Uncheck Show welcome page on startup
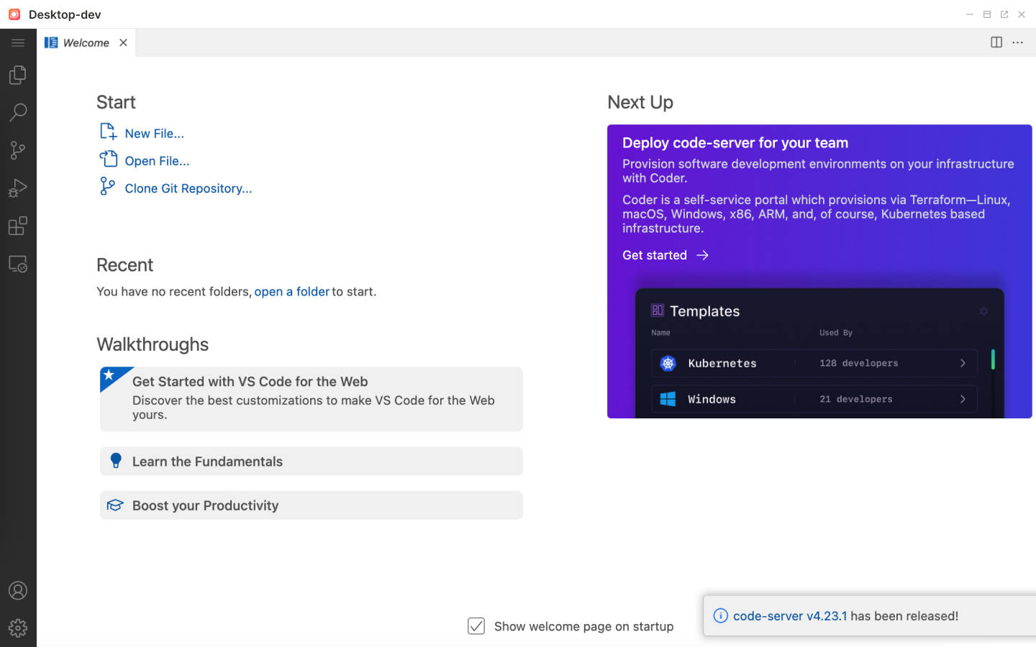The image size is (1036, 647). pyautogui.click(x=476, y=626)
